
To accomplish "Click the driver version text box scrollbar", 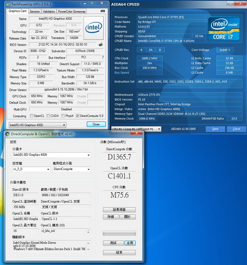I will [88, 246].
